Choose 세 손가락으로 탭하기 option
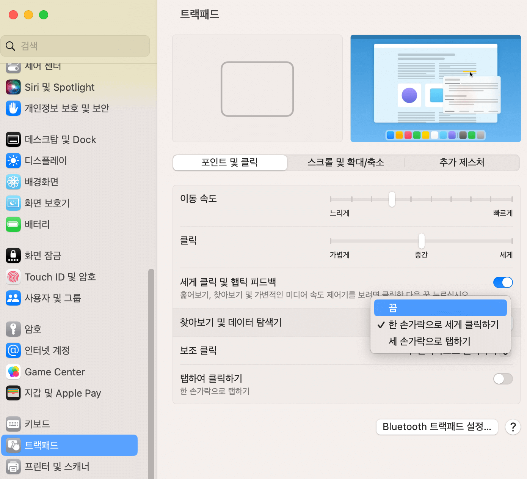Image resolution: width=527 pixels, height=479 pixels. [x=429, y=341]
